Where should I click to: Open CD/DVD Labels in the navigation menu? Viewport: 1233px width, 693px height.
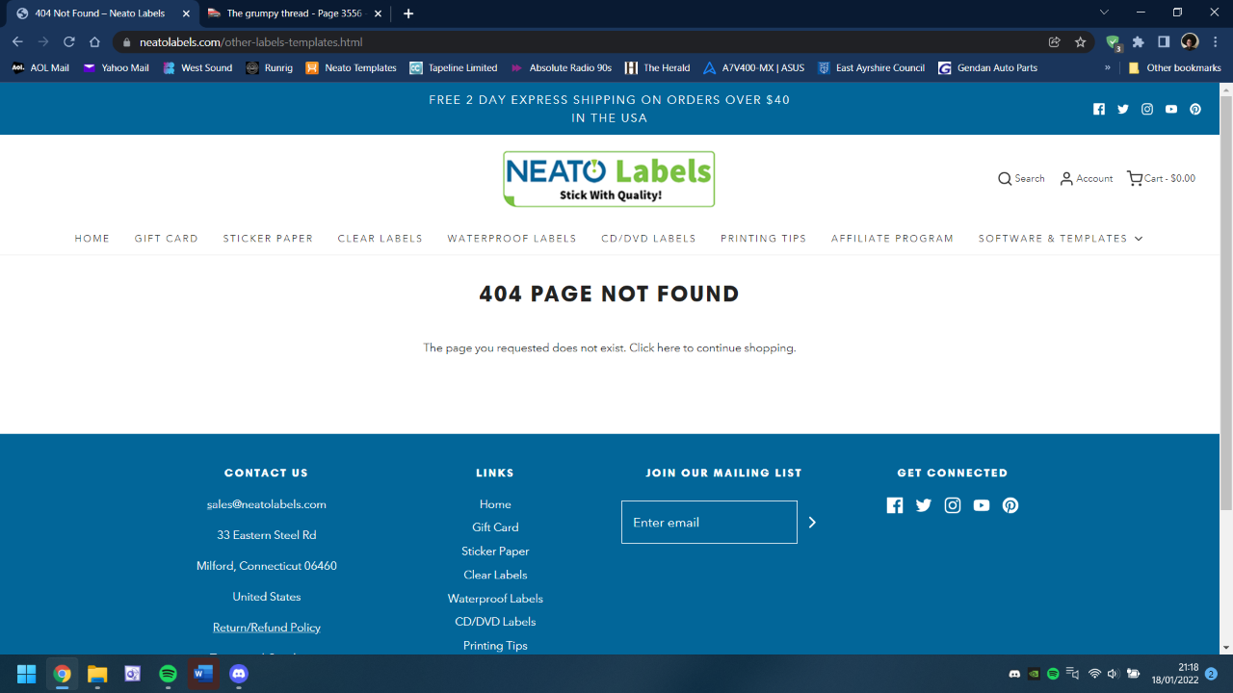(x=648, y=239)
